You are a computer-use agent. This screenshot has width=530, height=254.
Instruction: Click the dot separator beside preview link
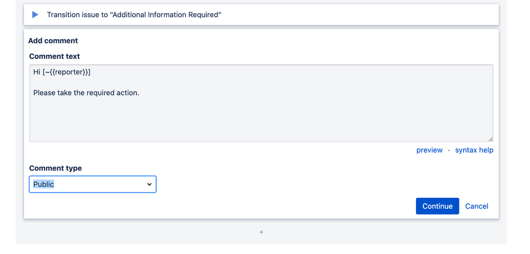click(449, 150)
